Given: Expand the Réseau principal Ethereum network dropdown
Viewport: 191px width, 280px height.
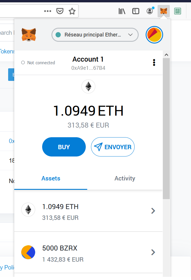Looking at the screenshot, I should 95,35.
